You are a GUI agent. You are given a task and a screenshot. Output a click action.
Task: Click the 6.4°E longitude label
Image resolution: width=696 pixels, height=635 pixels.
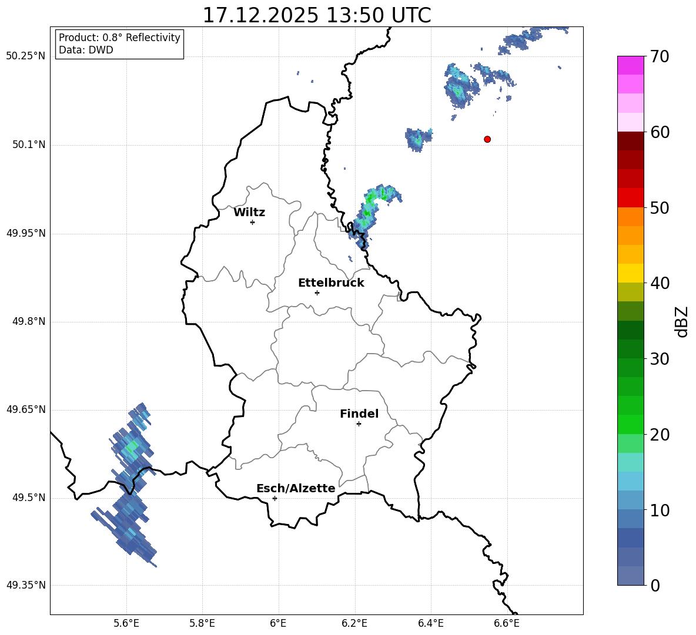click(x=430, y=623)
